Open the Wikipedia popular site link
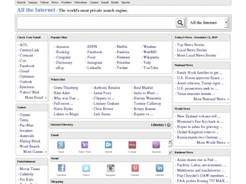This screenshot has width=246, height=184. point(151,57)
